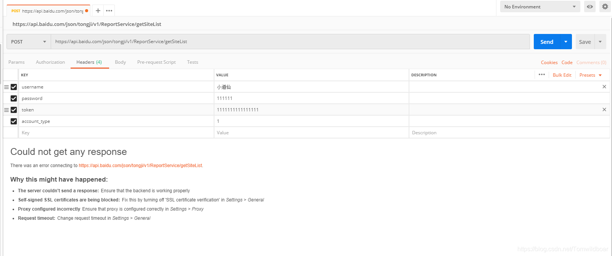Expand the Save button dropdown arrow
This screenshot has height=256, width=612.
pos(600,42)
